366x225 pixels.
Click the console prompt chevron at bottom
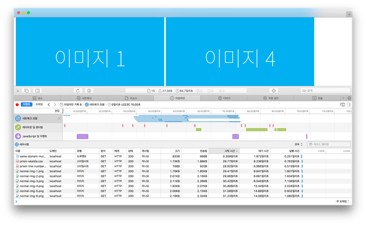click(16, 201)
